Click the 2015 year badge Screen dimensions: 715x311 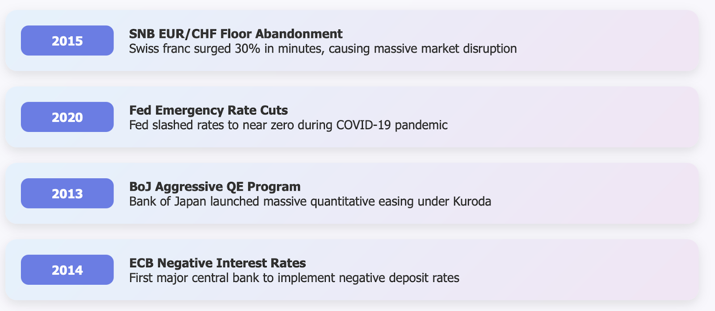(67, 41)
